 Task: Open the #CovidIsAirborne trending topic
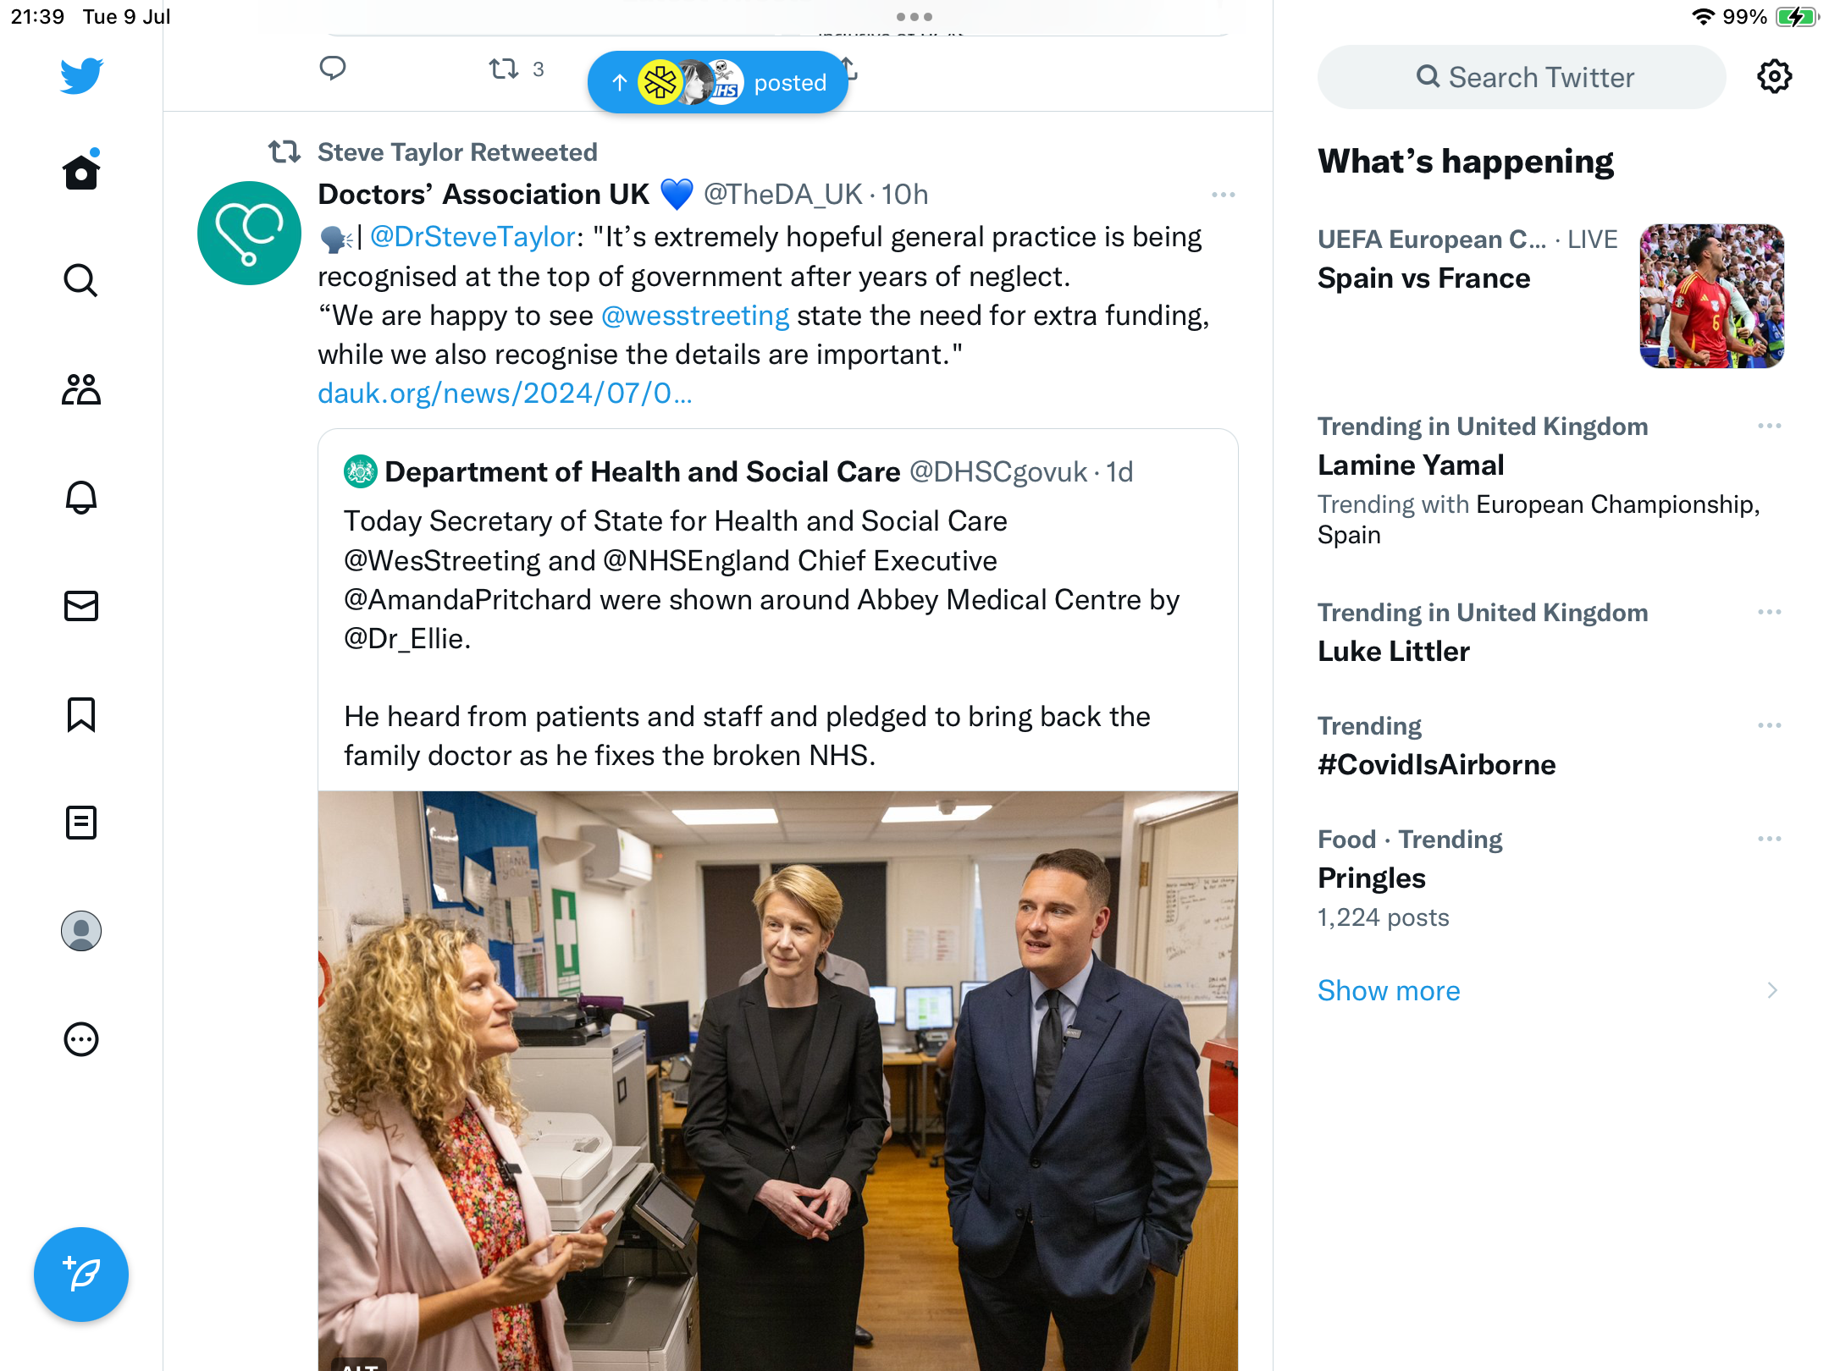[1436, 764]
